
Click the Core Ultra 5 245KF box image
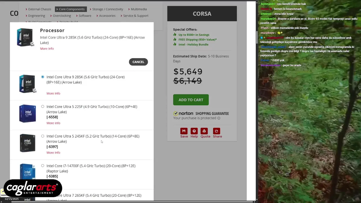pyautogui.click(x=27, y=143)
